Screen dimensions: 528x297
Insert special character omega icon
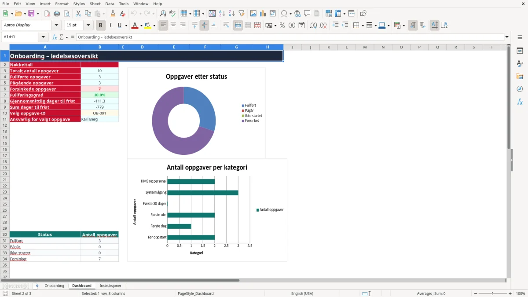(x=284, y=14)
